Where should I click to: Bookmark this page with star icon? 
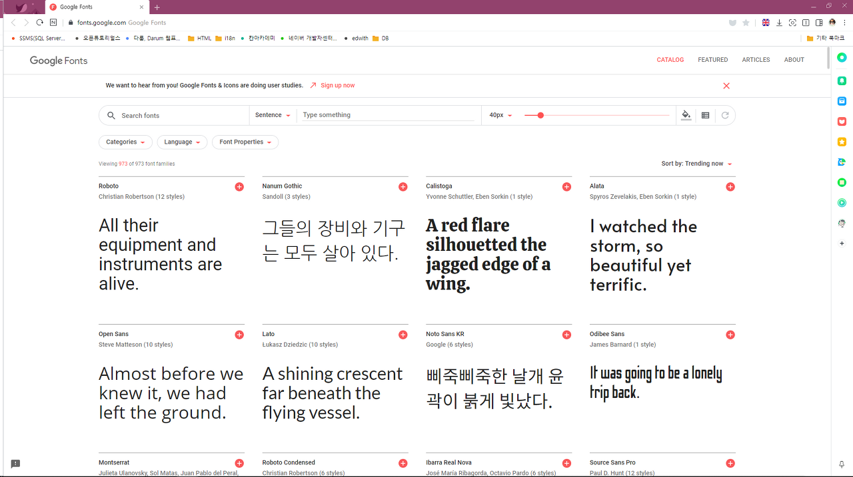click(x=746, y=23)
